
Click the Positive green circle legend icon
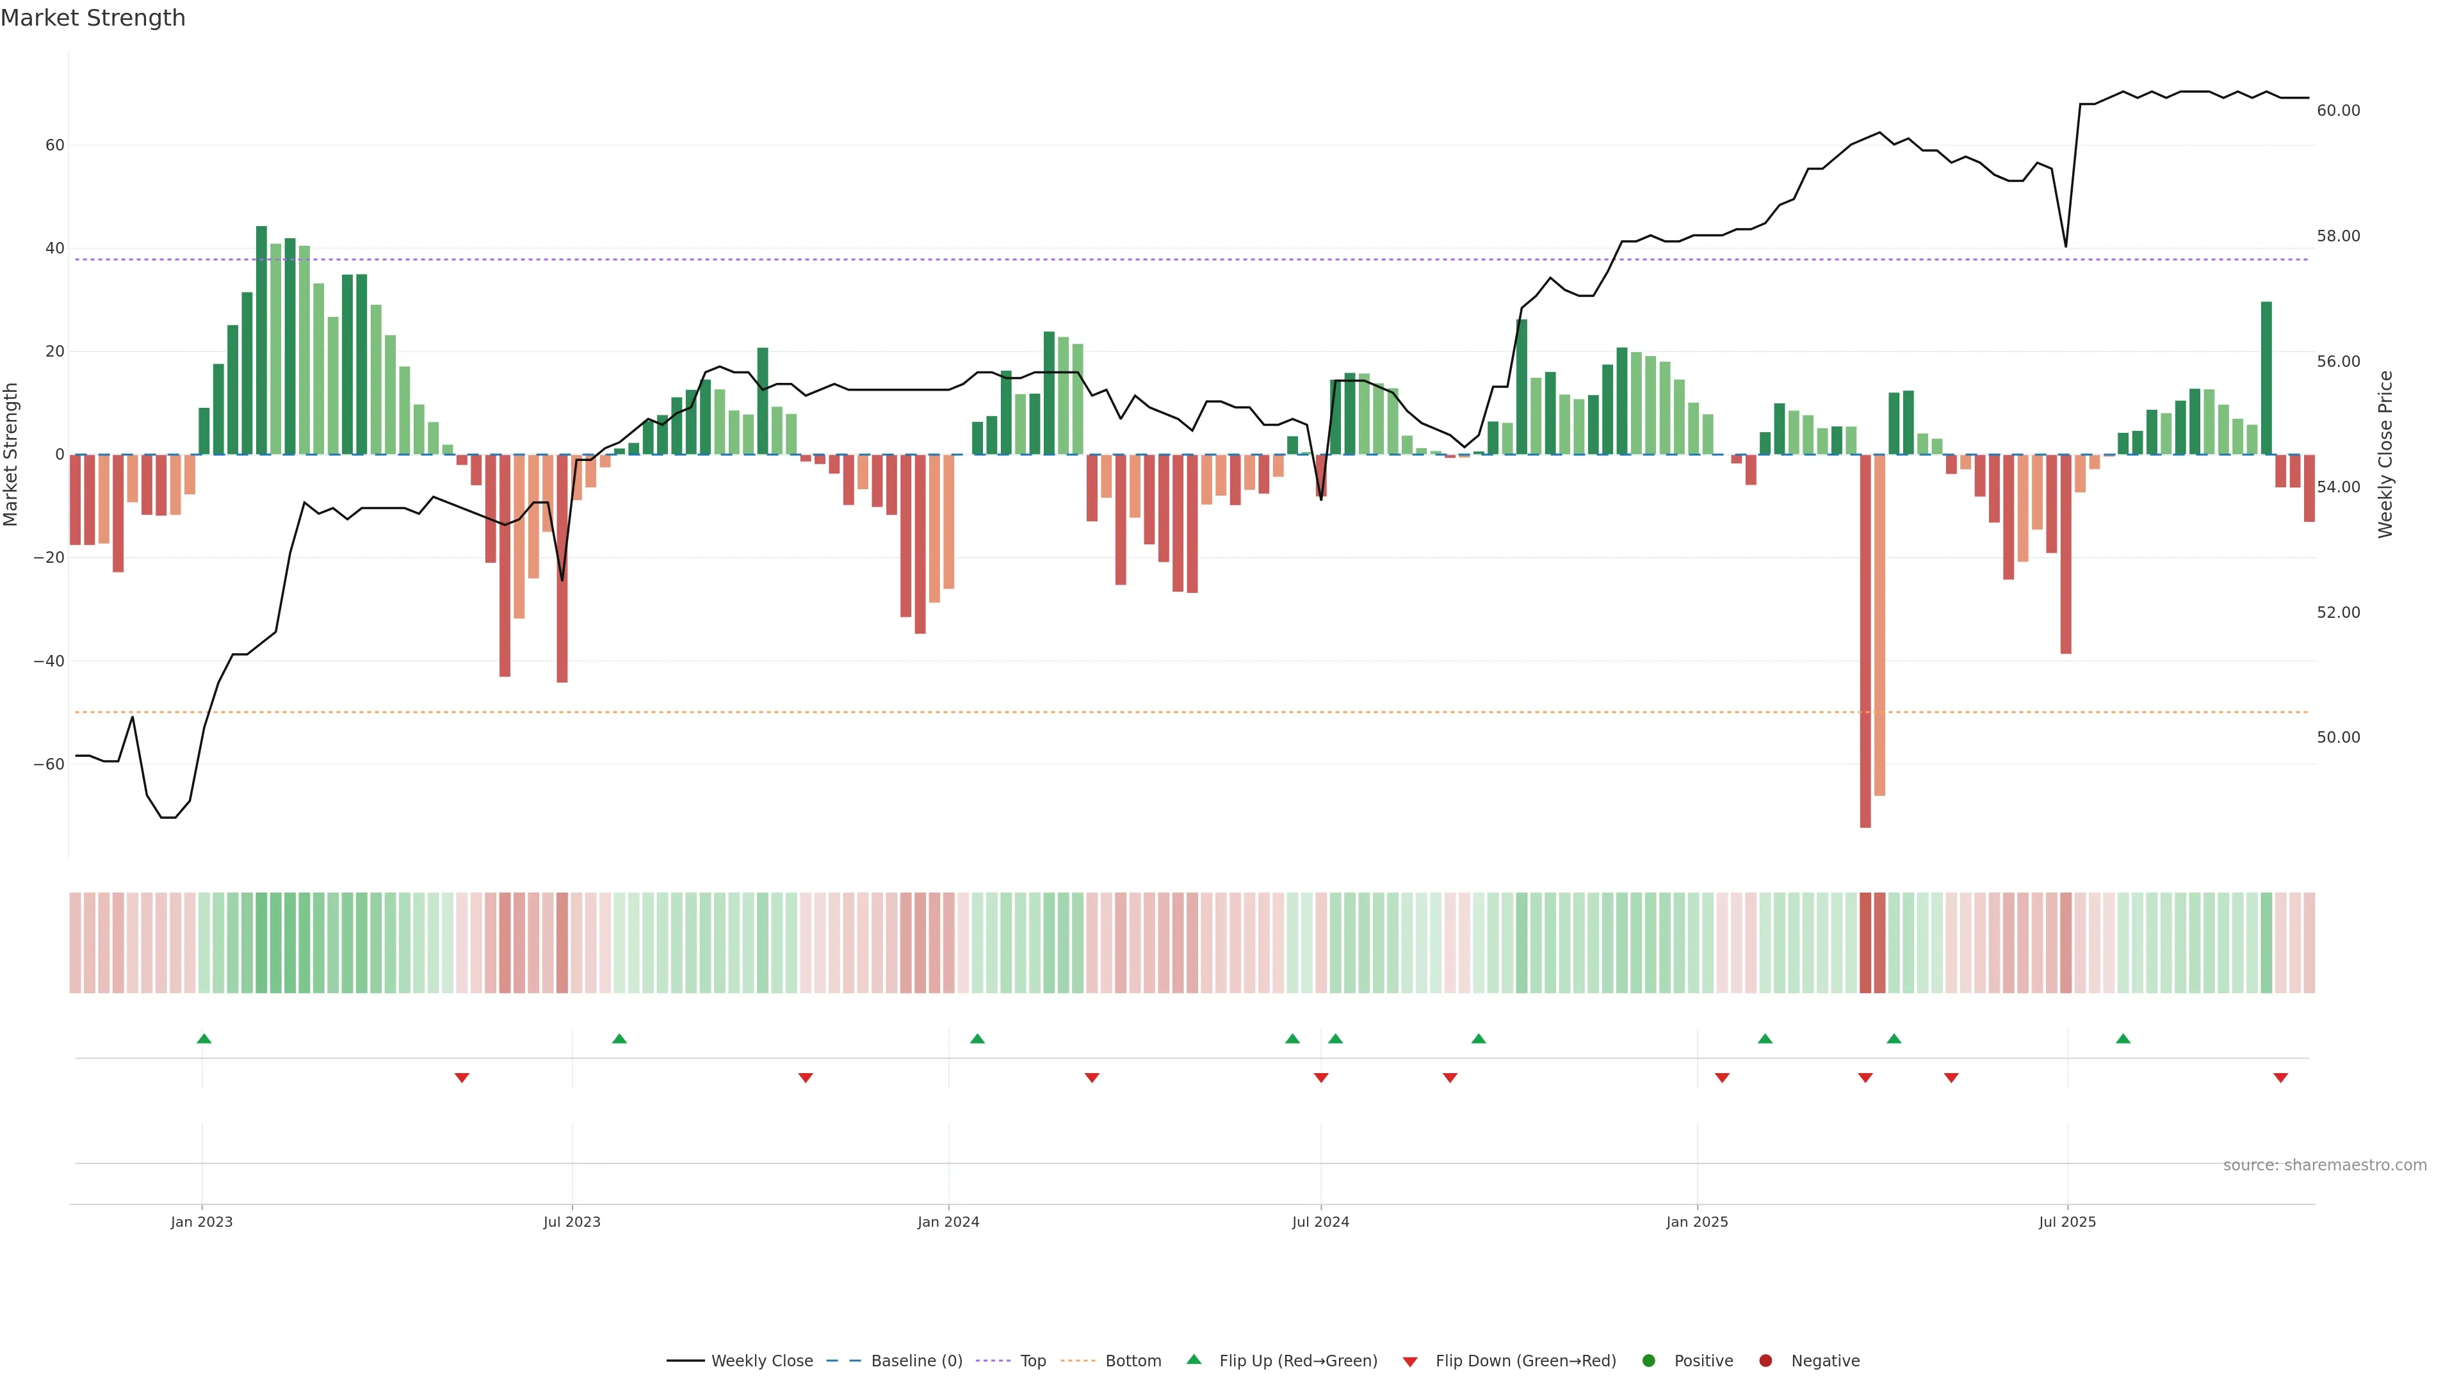tap(1648, 1361)
